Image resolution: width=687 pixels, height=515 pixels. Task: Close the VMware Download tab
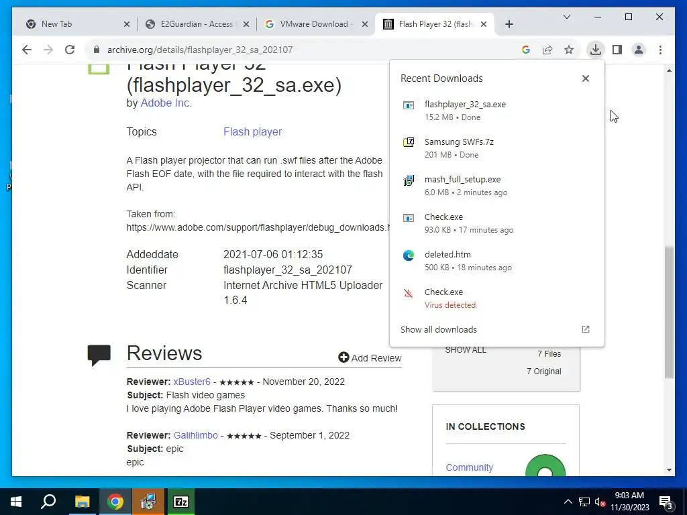(364, 24)
